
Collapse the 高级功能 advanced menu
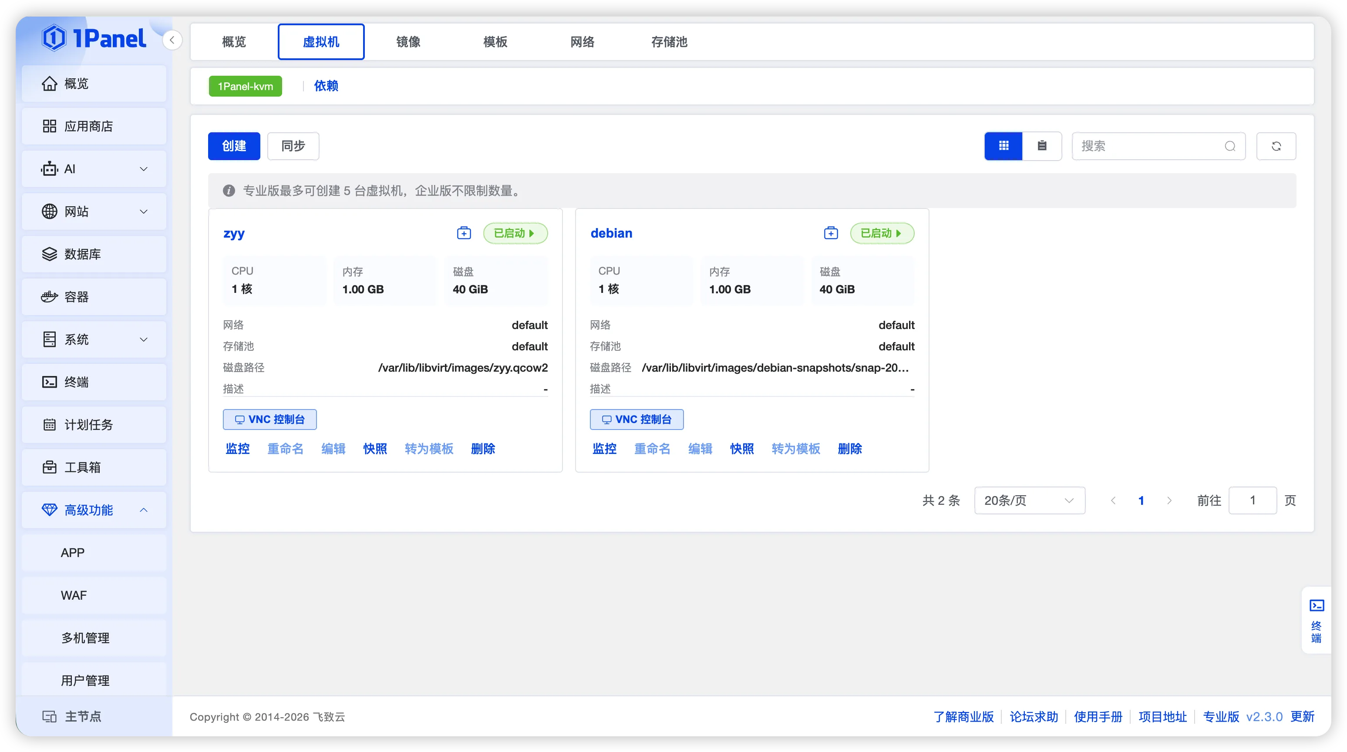point(94,510)
